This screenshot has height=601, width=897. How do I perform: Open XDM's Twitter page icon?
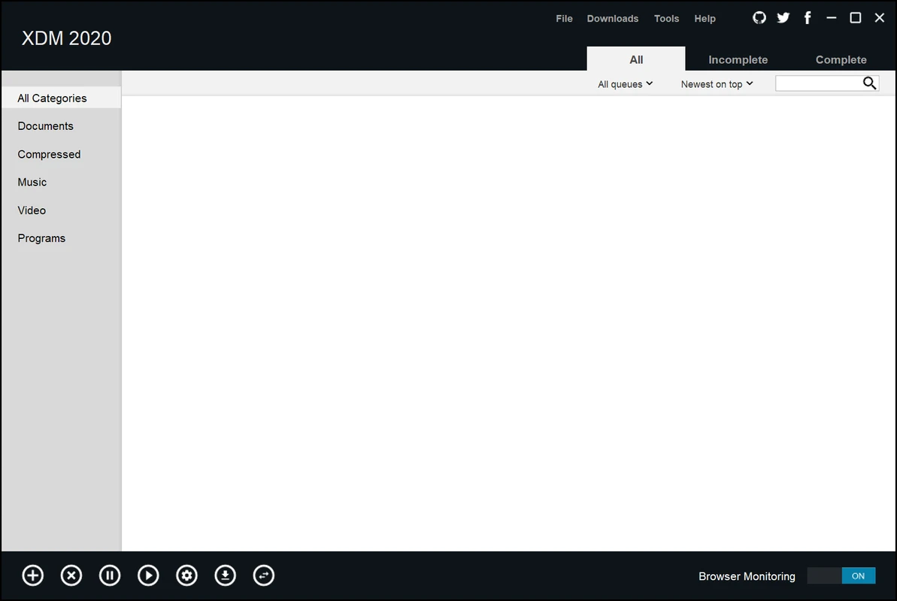click(x=783, y=17)
